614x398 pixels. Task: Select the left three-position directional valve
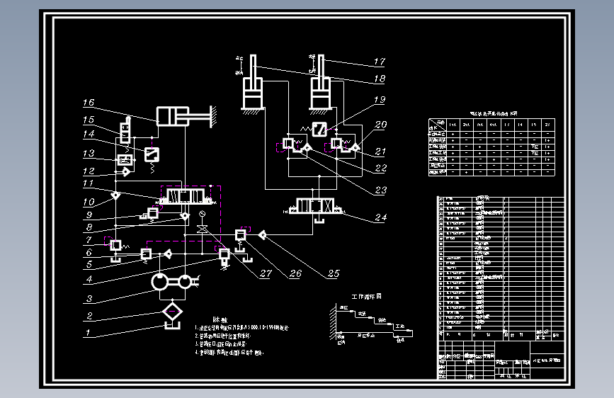[x=186, y=196]
